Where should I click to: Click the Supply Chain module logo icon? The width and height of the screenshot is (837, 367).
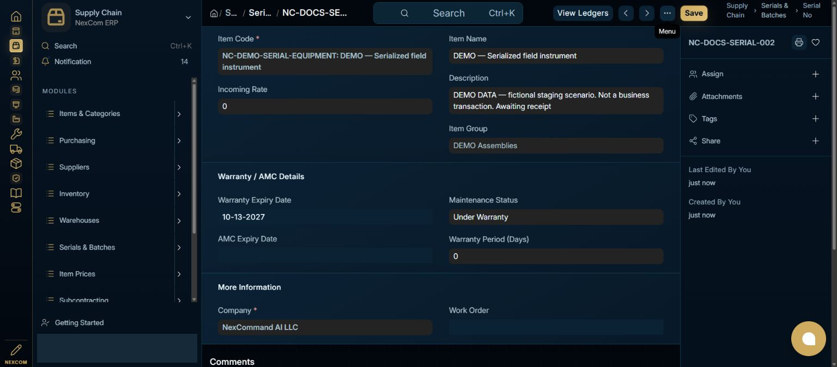point(56,17)
